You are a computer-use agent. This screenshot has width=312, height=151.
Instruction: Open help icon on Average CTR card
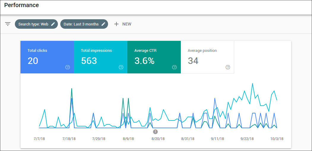tap(174, 67)
